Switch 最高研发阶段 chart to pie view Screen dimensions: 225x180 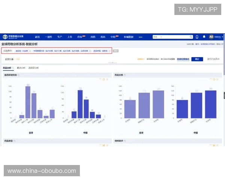104,79
